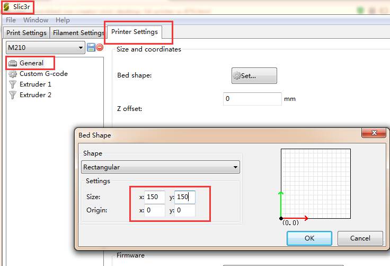This screenshot has width=390, height=266.
Task: Click the Slic3r application icon in title bar
Action: pos(6,7)
